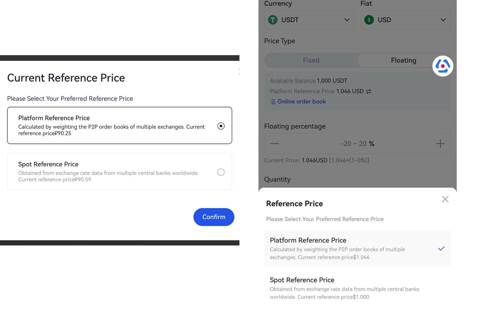The height and width of the screenshot is (318, 478).
Task: Close the Reference Price bottom sheet
Action: pyautogui.click(x=445, y=199)
